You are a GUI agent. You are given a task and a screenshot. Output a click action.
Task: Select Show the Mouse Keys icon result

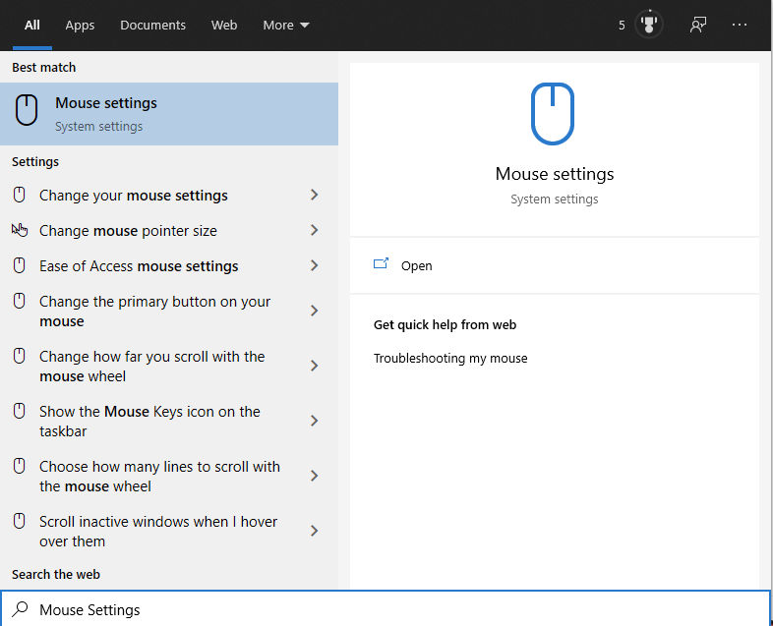click(x=149, y=422)
